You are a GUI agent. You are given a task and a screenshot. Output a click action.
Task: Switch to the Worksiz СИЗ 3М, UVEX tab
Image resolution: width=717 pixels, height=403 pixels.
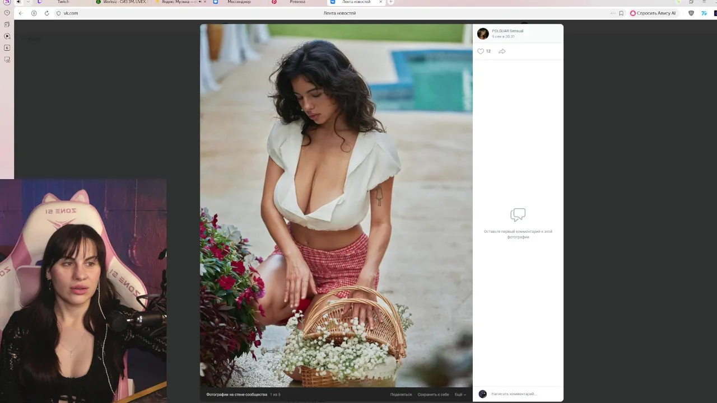coord(120,2)
